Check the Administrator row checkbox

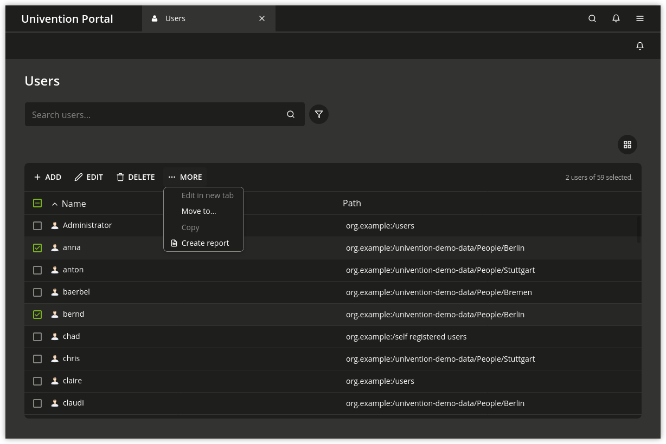(37, 226)
